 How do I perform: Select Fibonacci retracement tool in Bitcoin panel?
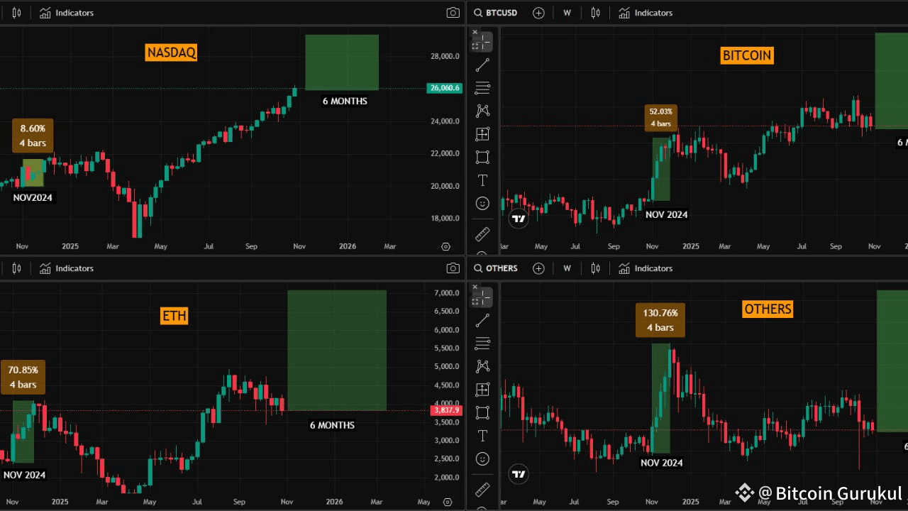pyautogui.click(x=482, y=88)
